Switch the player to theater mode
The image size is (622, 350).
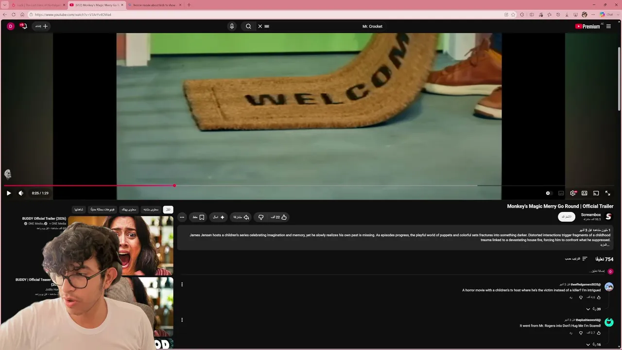(585, 193)
